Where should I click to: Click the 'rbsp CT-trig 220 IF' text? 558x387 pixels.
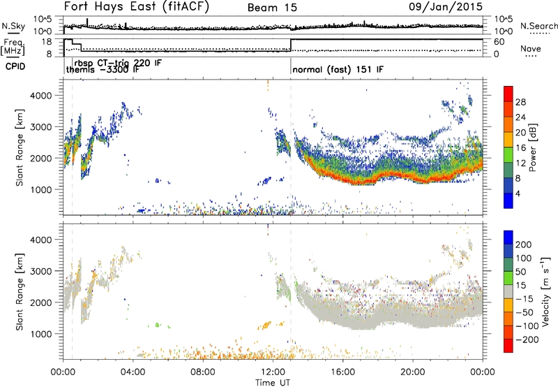tap(118, 63)
